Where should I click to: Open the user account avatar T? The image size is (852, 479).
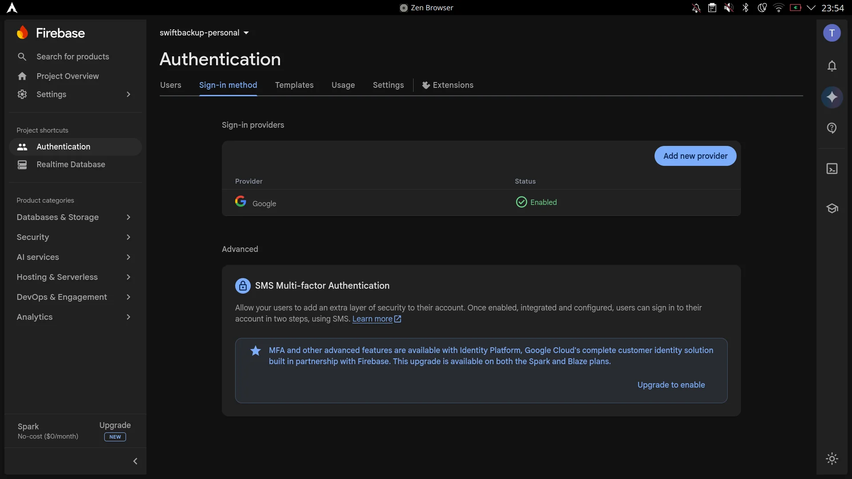coord(832,33)
